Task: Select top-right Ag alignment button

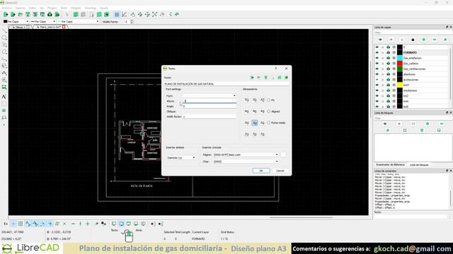Action: [263, 100]
